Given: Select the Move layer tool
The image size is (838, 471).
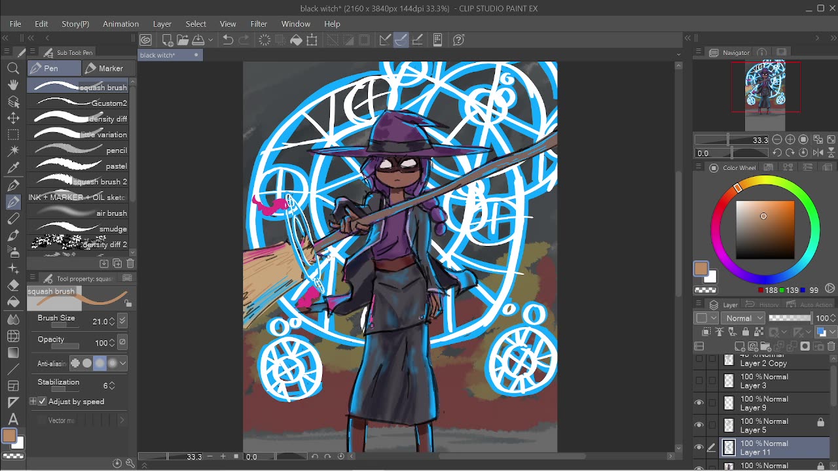Looking at the screenshot, I should [13, 118].
